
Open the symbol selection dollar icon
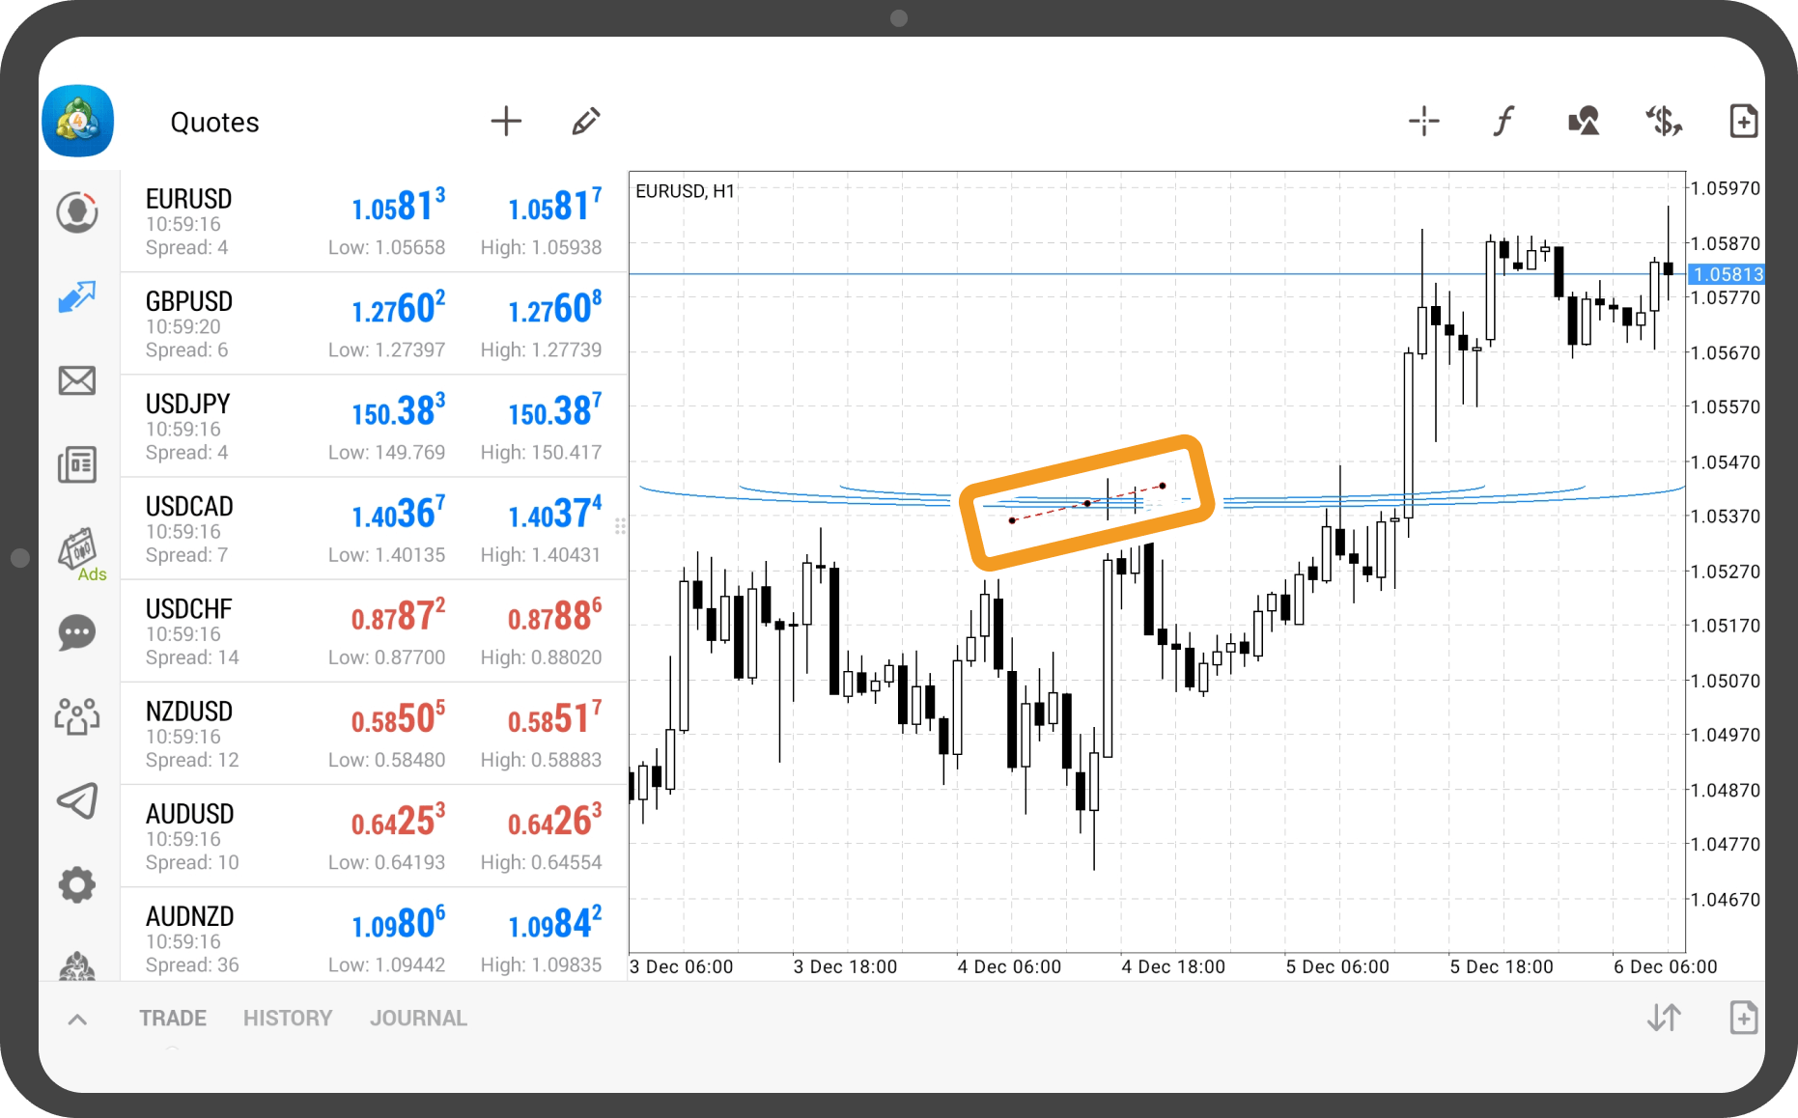pos(1664,122)
